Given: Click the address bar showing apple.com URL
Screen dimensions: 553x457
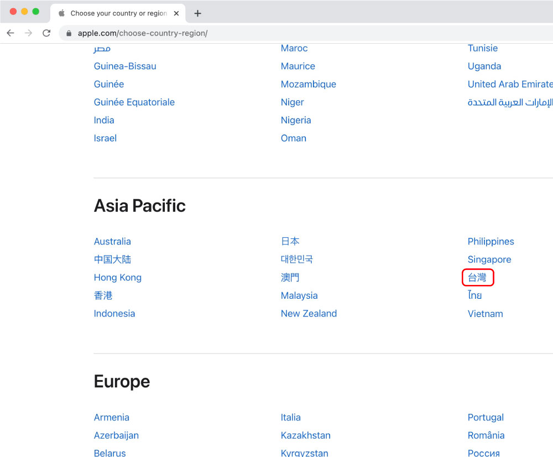Looking at the screenshot, I should click(307, 33).
